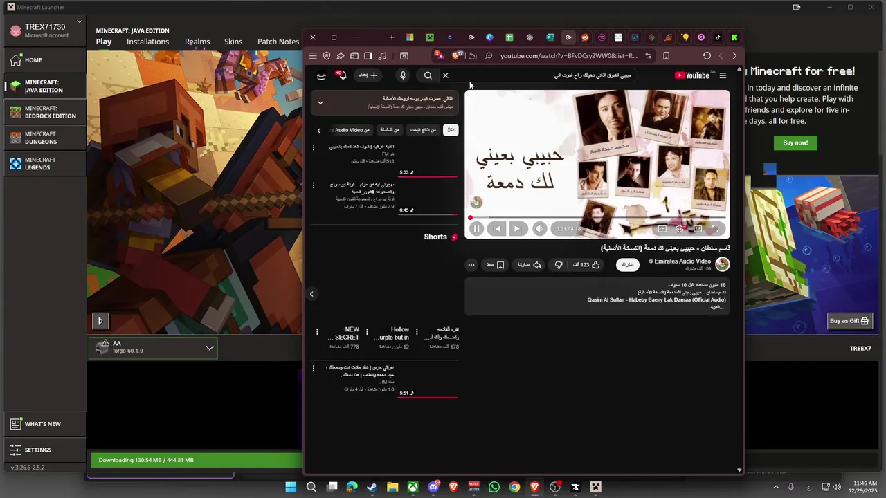The width and height of the screenshot is (886, 498).
Task: Switch the player to theater mode
Action: (698, 228)
